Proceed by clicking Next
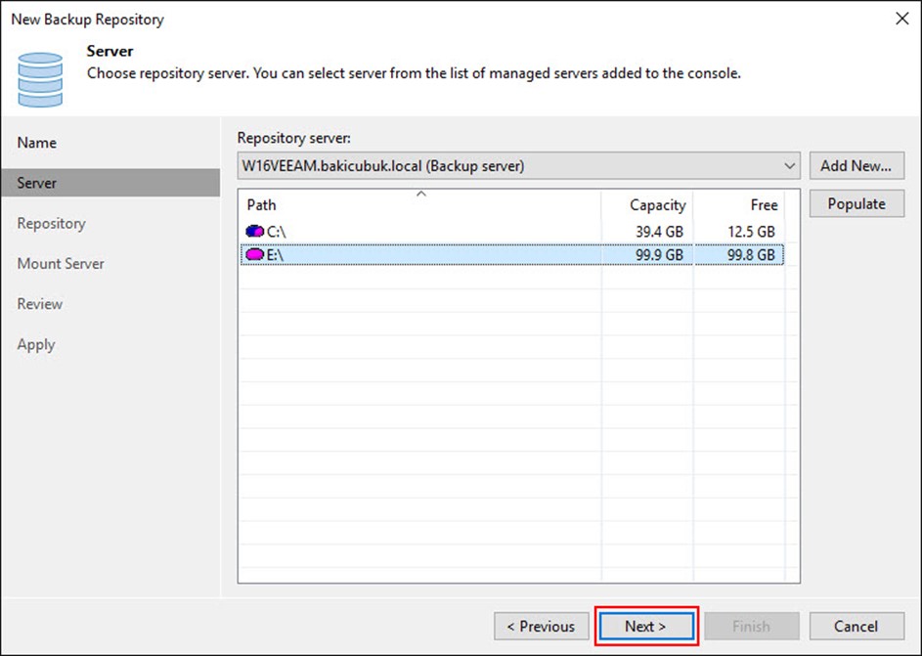 point(645,627)
